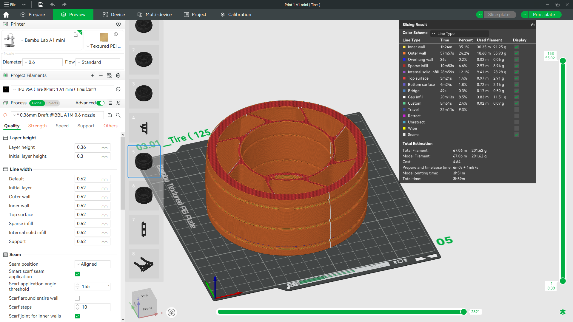Click the horizontal move slider handle at 2821
The height and width of the screenshot is (322, 573).
click(463, 312)
